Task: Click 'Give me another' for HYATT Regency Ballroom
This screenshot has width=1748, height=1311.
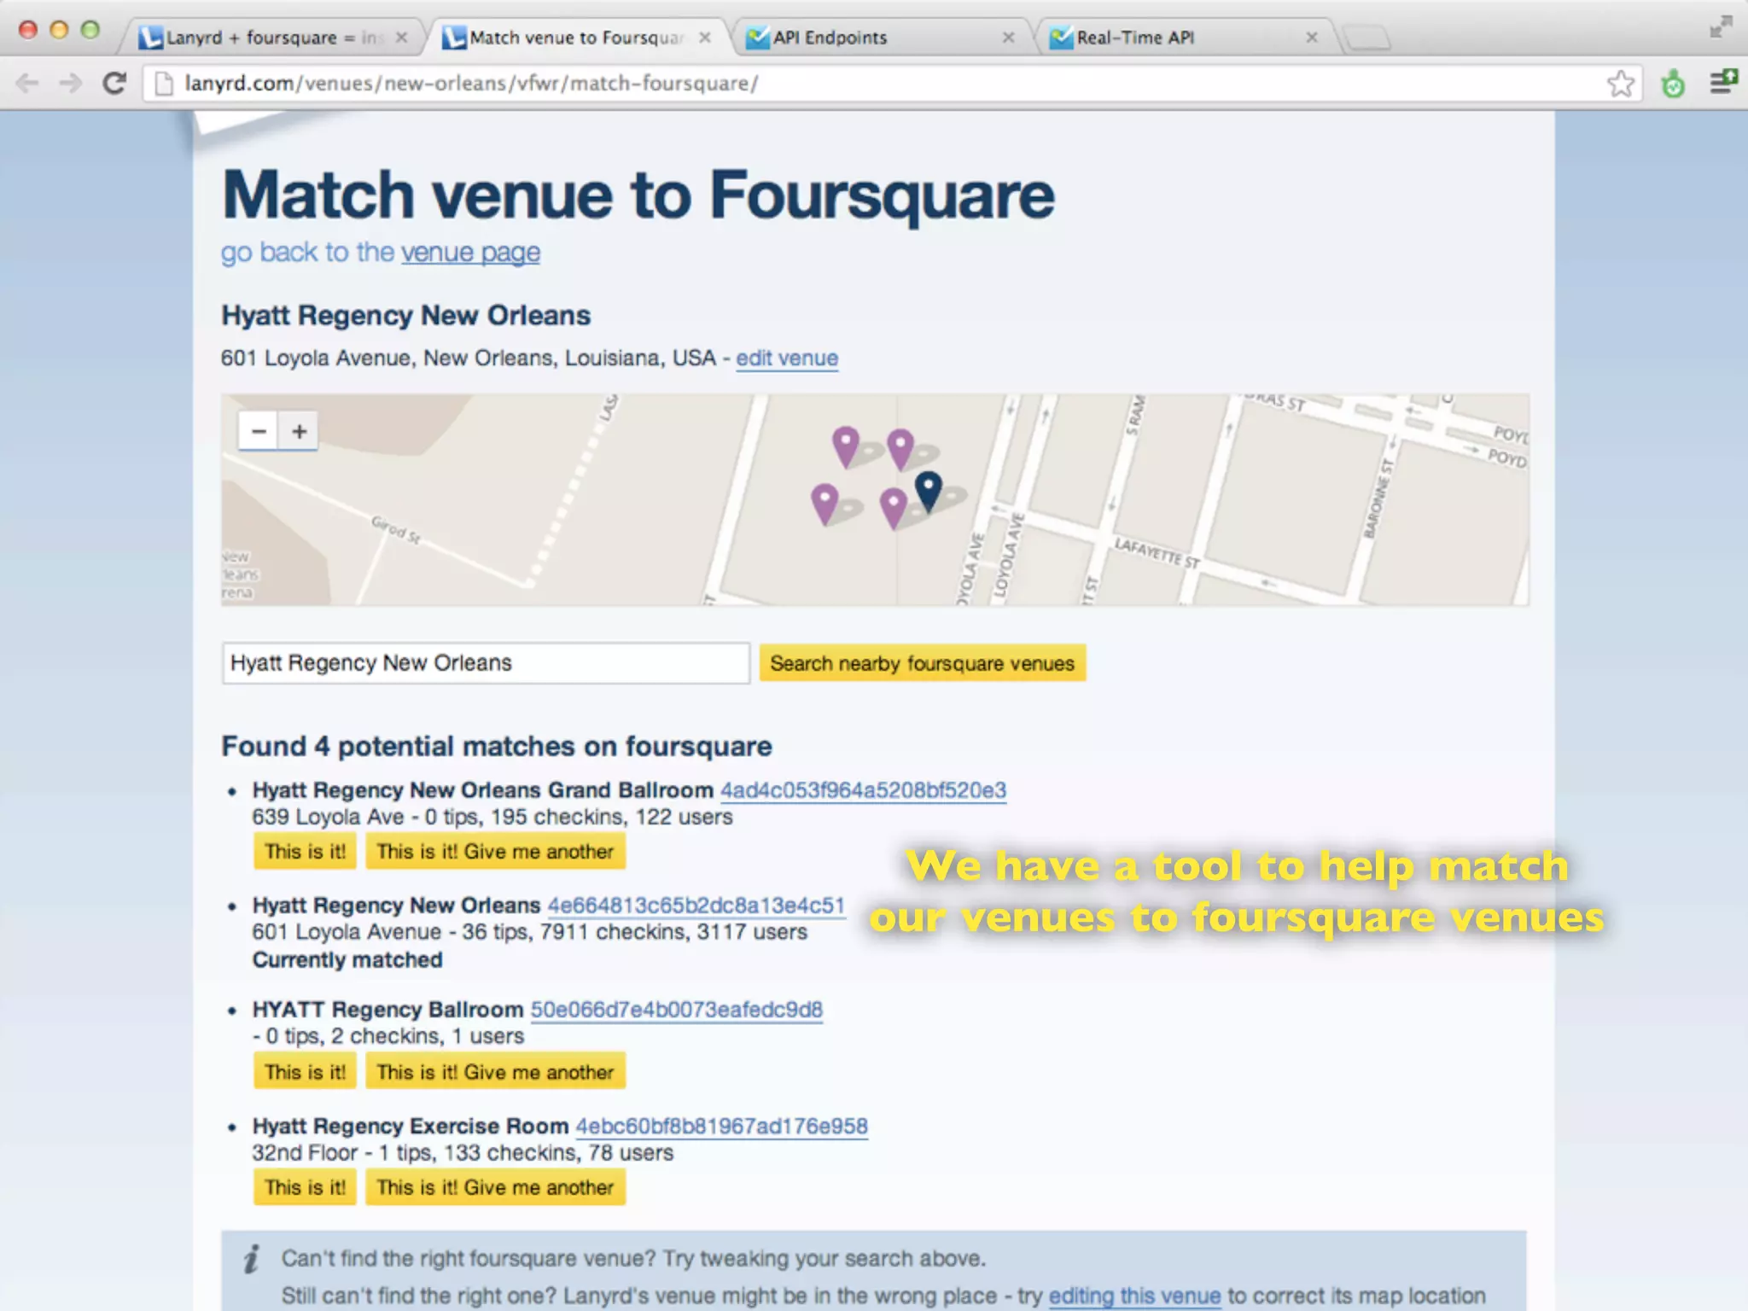Action: coord(495,1072)
